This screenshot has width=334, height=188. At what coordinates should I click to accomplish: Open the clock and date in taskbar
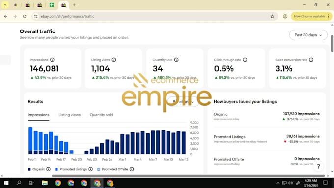pyautogui.click(x=311, y=183)
